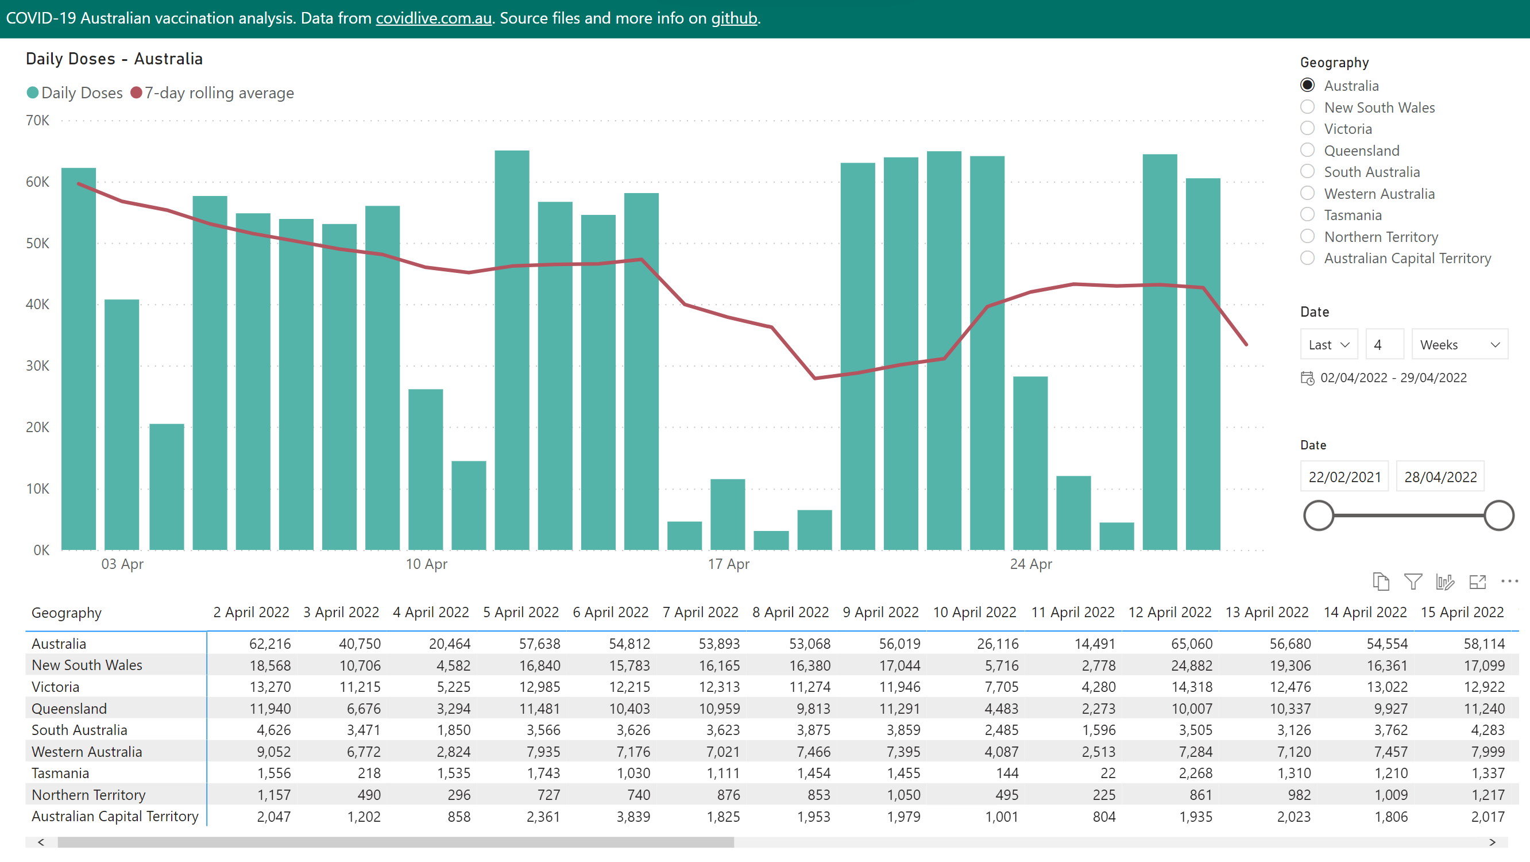Click New South Wales value 24,882

[1192, 665]
